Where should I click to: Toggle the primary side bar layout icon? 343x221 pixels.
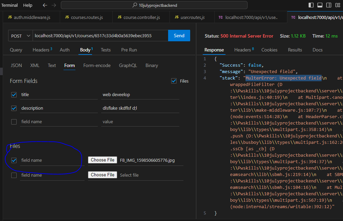pyautogui.click(x=311, y=5)
